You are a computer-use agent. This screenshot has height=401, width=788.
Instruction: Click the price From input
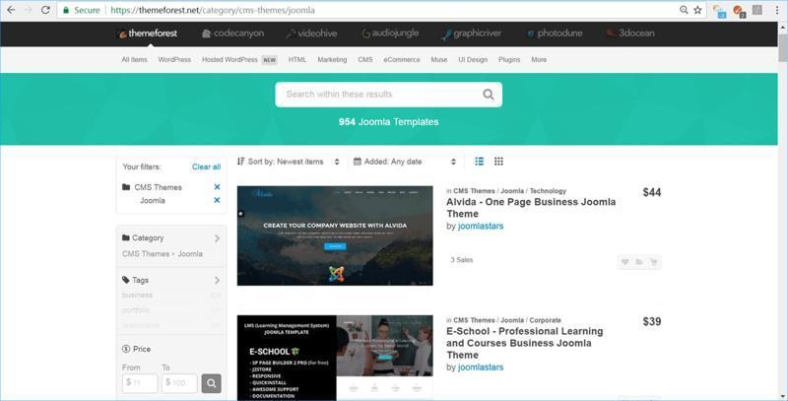pyautogui.click(x=140, y=383)
